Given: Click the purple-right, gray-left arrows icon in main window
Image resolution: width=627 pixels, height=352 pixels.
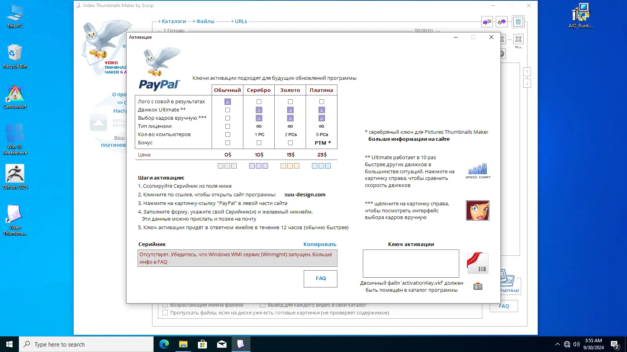Looking at the screenshot, I should pyautogui.click(x=487, y=22).
